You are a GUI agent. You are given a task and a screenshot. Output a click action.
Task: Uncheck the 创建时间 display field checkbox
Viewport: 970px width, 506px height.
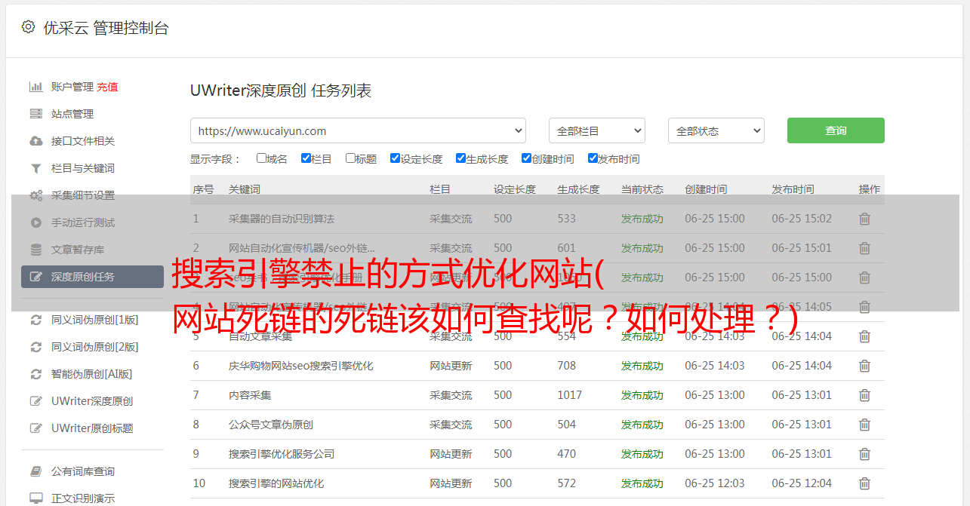[526, 158]
